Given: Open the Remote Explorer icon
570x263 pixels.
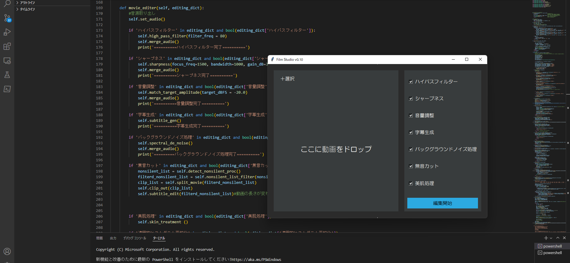Looking at the screenshot, I should 7,61.
